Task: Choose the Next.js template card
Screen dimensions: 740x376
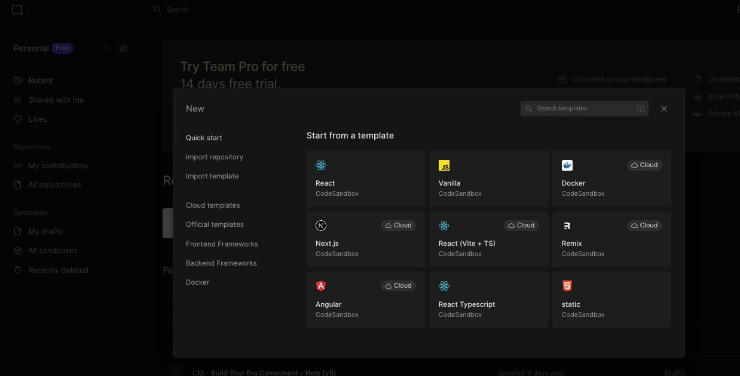Action: [x=366, y=239]
